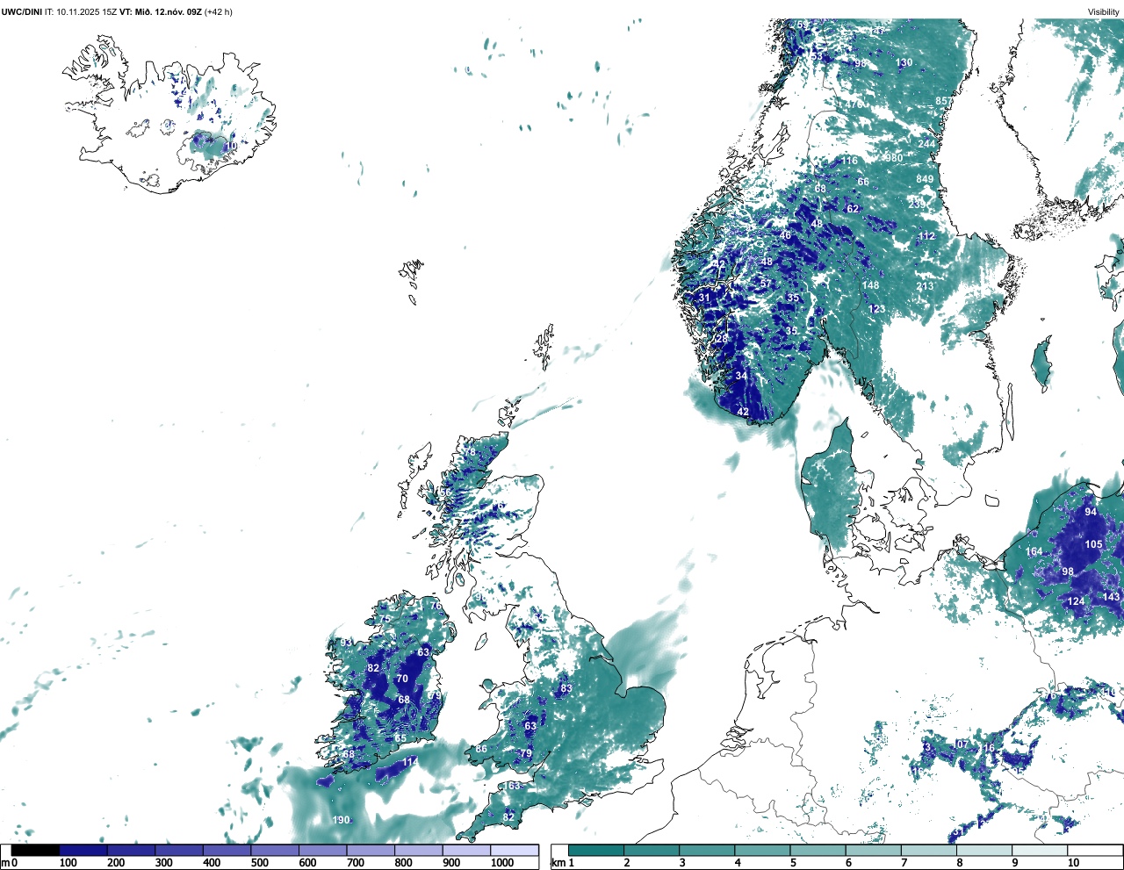Click the '7' tick label on the km legend
1124x870 pixels.
coord(903,863)
